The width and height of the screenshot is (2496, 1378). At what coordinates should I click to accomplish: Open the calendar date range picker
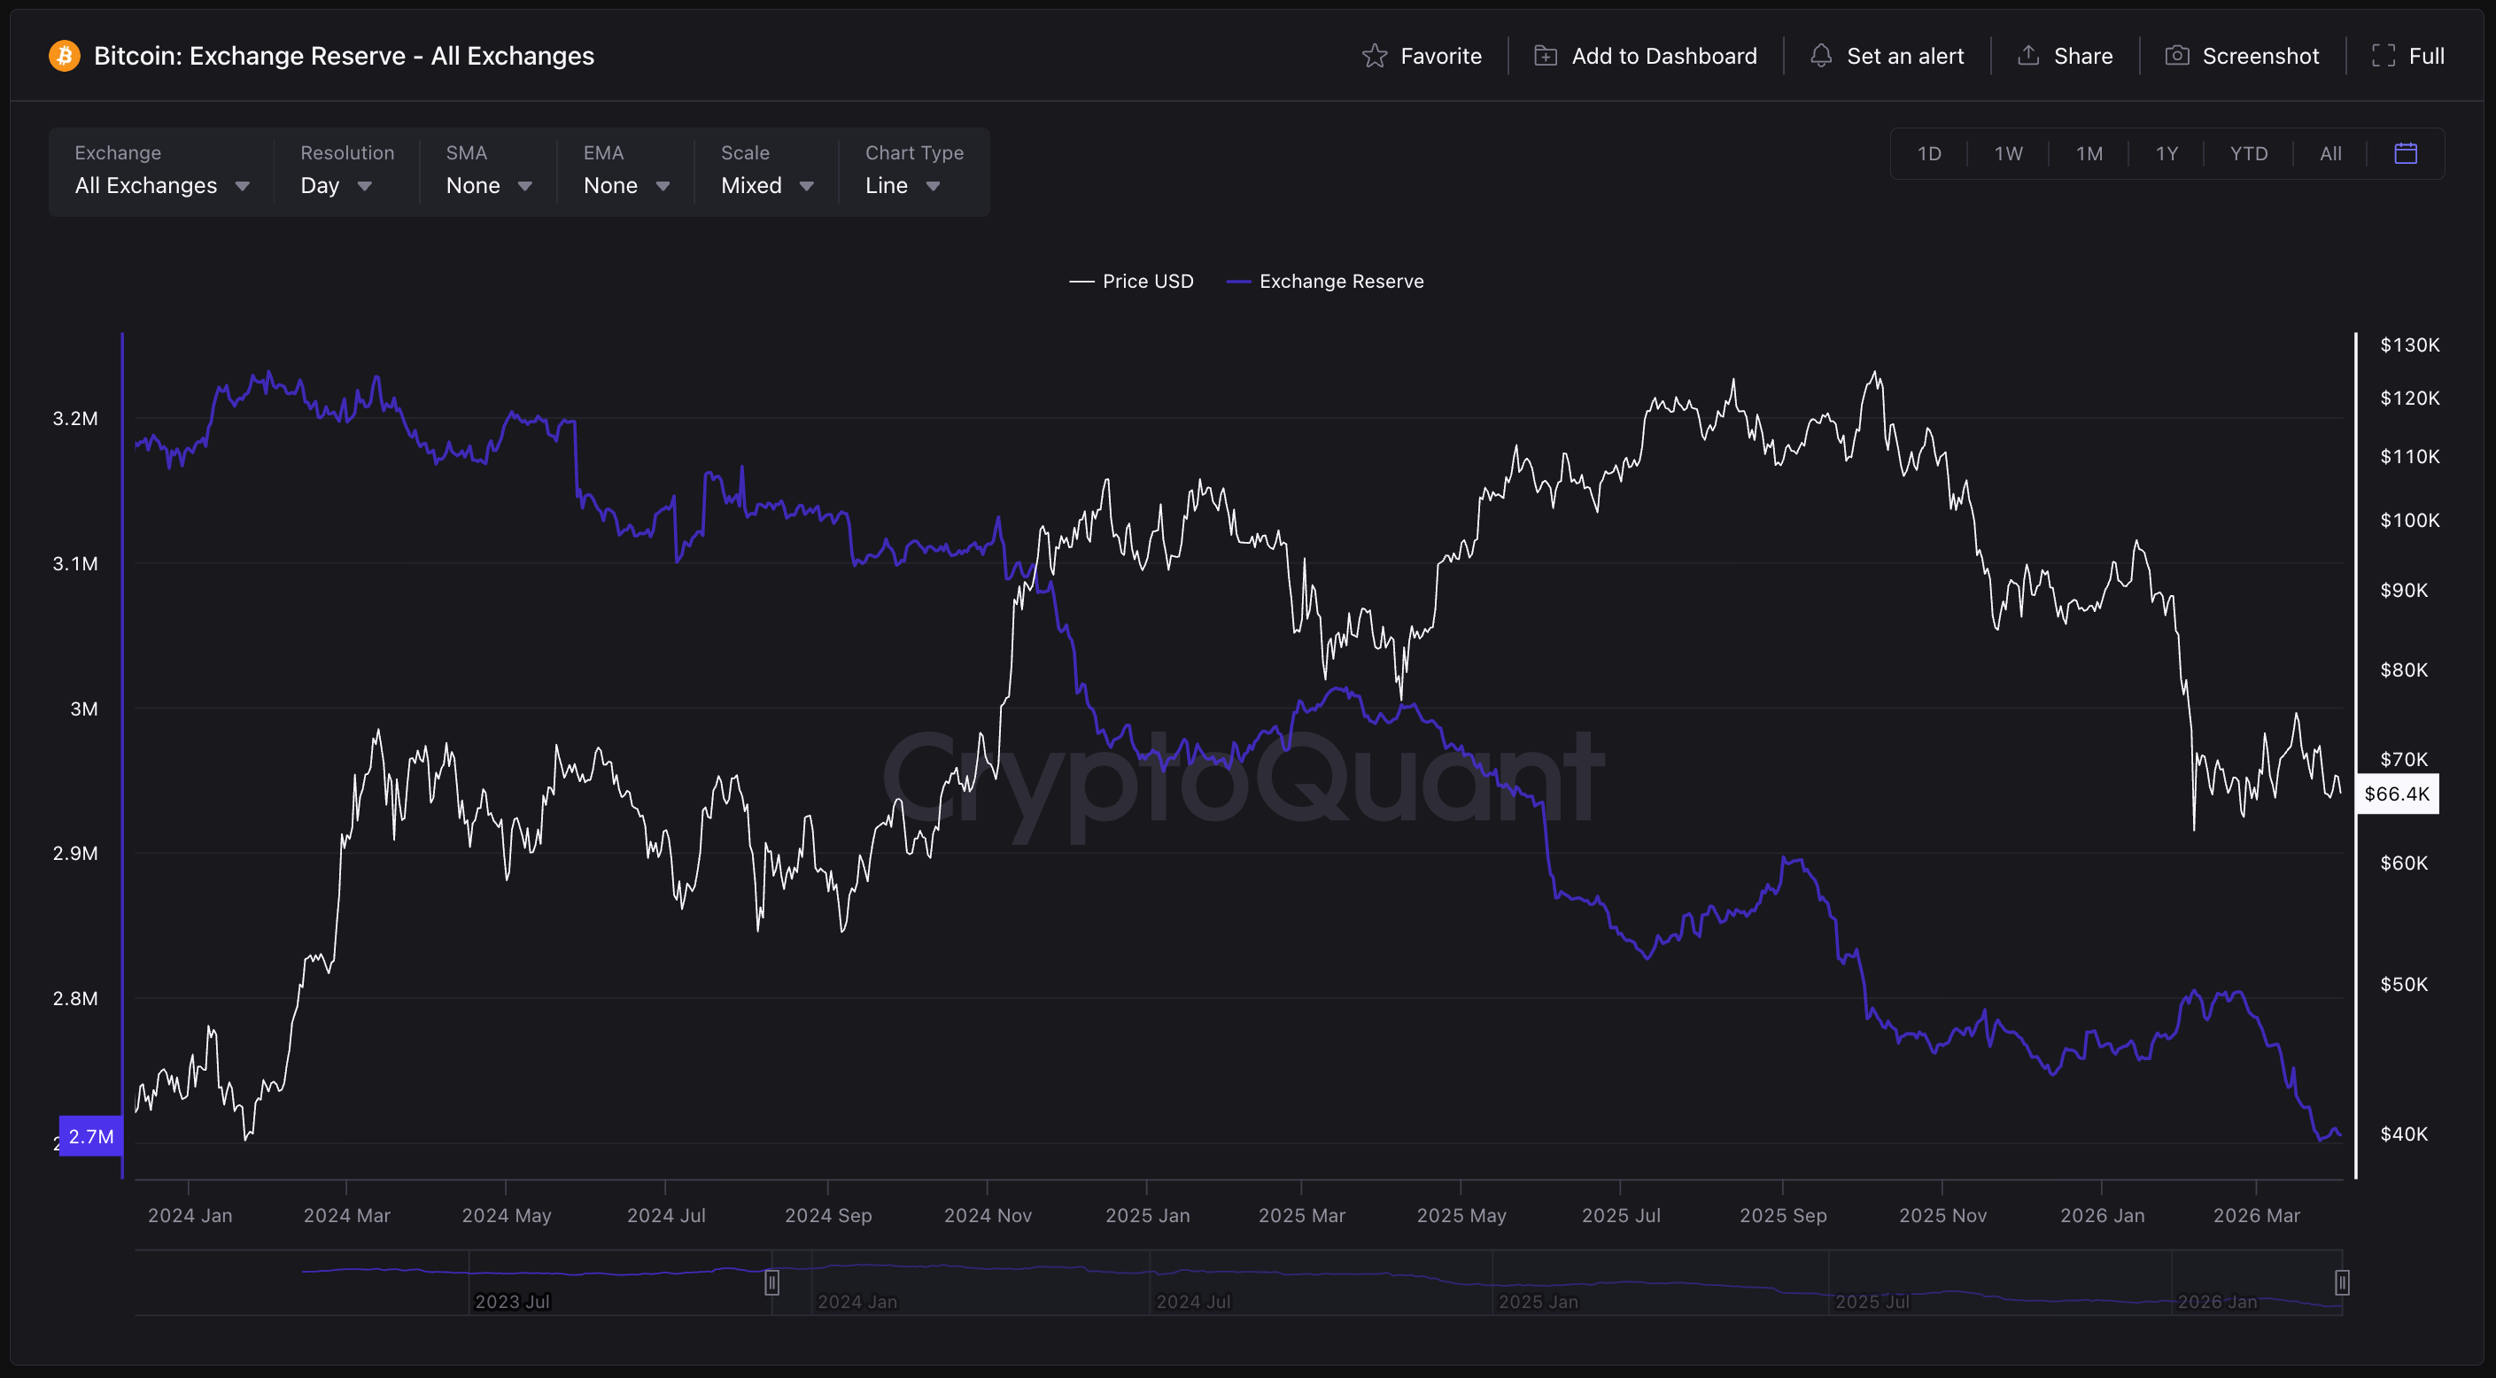point(2405,153)
